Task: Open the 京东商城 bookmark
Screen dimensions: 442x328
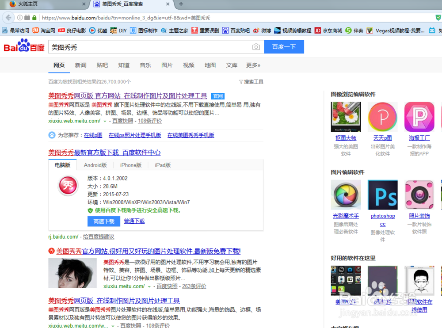Action: (x=328, y=31)
